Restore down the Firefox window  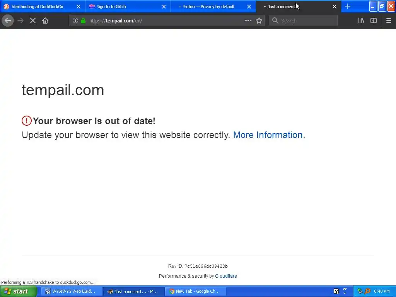[x=382, y=6]
